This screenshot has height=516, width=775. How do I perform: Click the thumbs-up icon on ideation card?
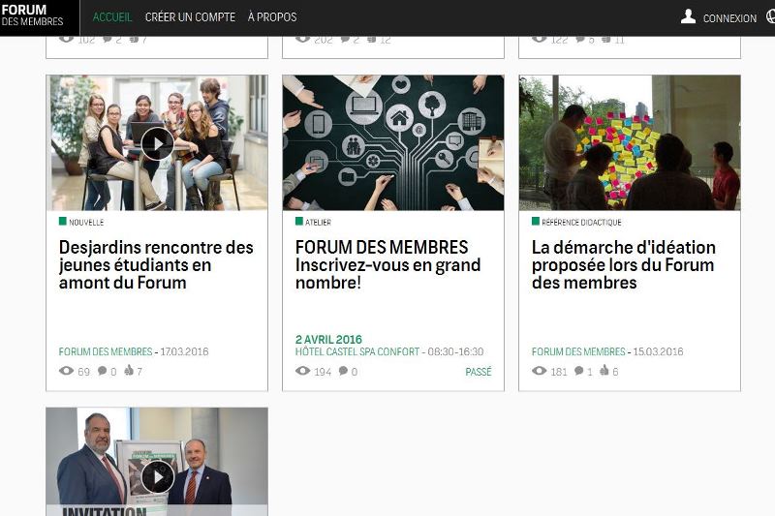point(604,371)
